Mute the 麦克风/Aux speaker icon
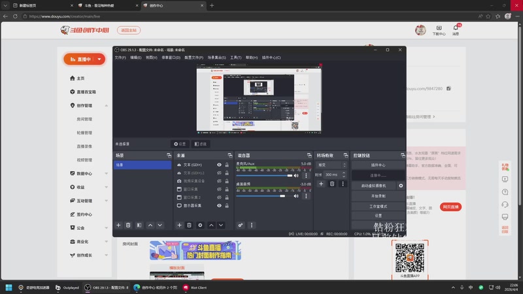Screen dimensions: 523x294 296,176
